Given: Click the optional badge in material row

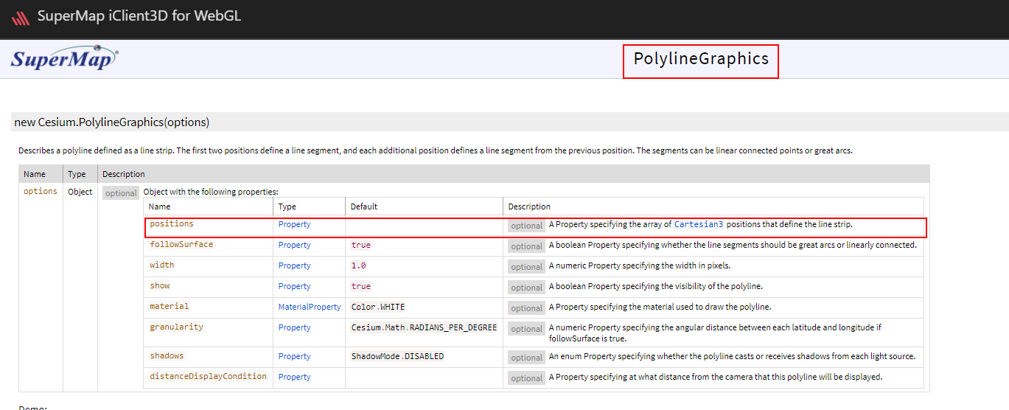Looking at the screenshot, I should click(526, 308).
